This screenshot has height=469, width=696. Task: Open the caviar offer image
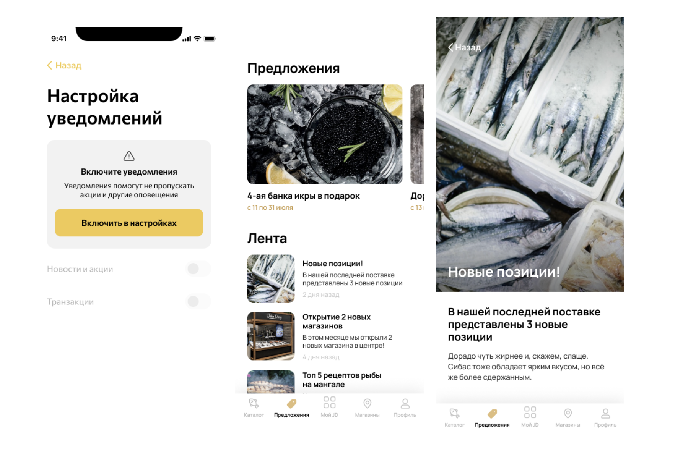325,134
